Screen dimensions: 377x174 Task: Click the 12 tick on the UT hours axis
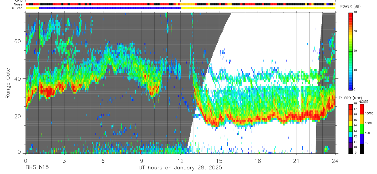pyautogui.click(x=180, y=160)
